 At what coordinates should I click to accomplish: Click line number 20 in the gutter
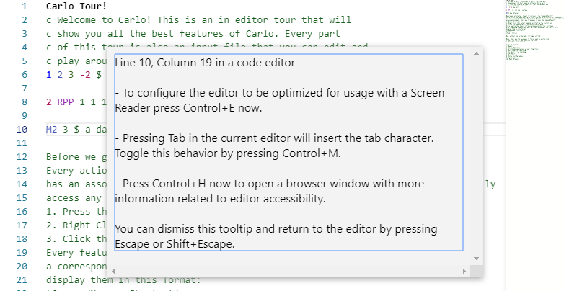[22, 266]
